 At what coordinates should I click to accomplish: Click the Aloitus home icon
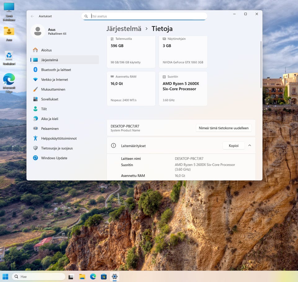[35, 50]
